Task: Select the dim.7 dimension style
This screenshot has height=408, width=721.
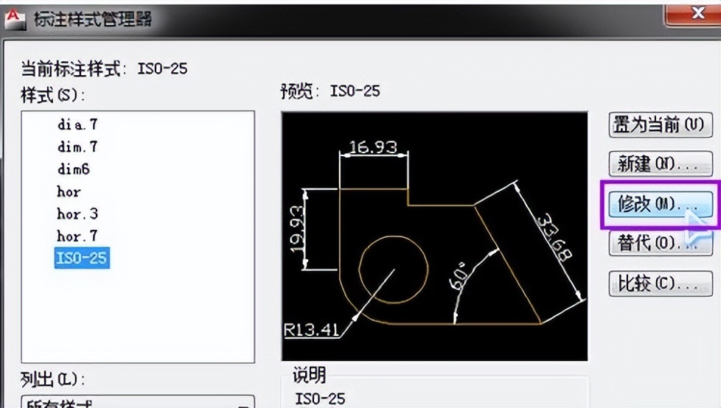Action: (x=77, y=147)
